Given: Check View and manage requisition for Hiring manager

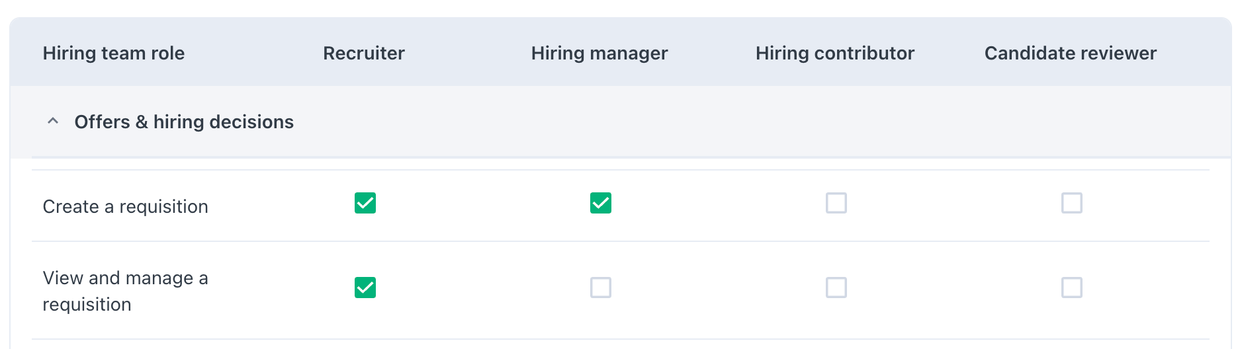Looking at the screenshot, I should [x=601, y=288].
